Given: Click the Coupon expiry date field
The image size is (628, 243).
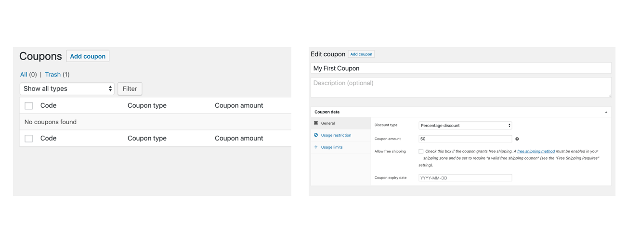Looking at the screenshot, I should click(x=465, y=178).
